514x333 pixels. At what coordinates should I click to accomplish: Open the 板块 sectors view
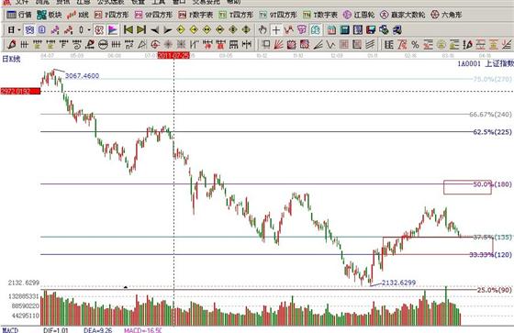tap(50, 15)
